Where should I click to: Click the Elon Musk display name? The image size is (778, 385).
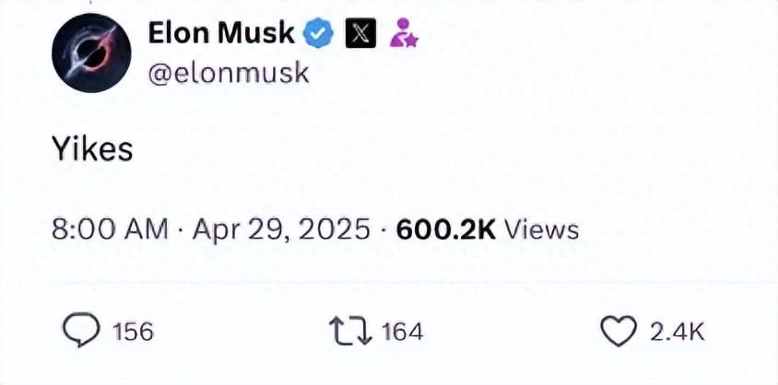point(221,34)
